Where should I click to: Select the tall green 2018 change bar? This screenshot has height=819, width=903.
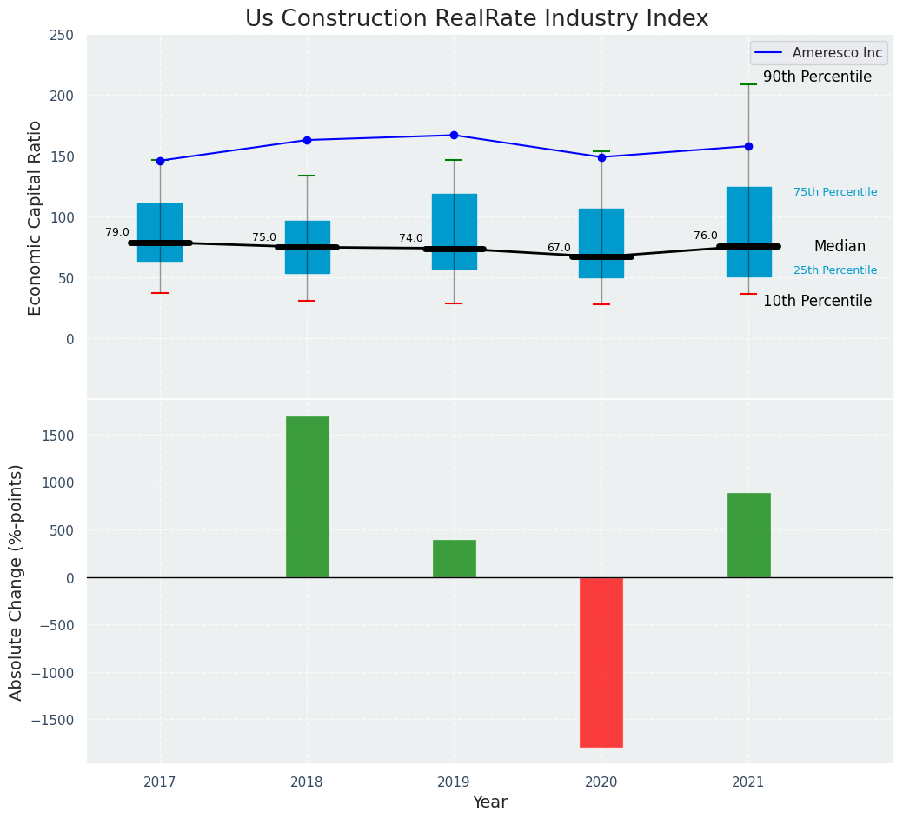click(307, 496)
